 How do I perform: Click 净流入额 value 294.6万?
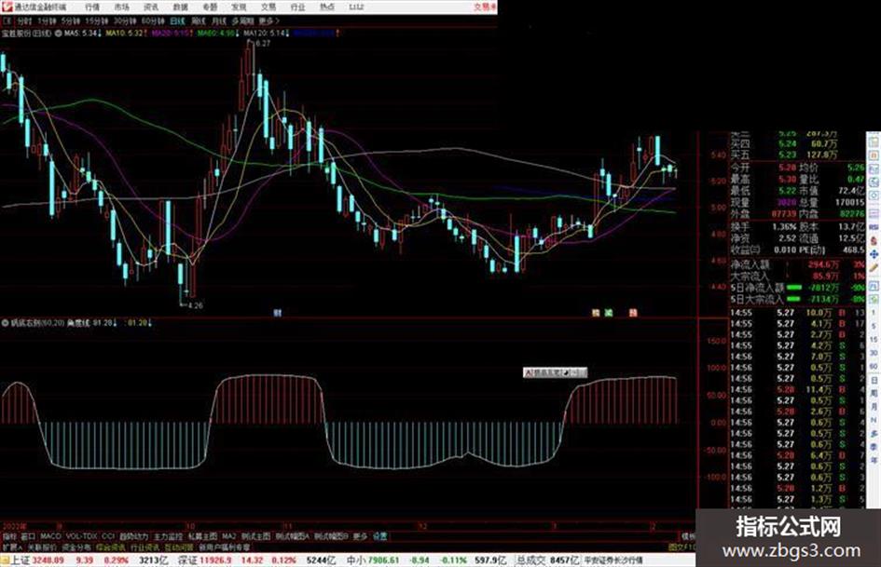[824, 264]
